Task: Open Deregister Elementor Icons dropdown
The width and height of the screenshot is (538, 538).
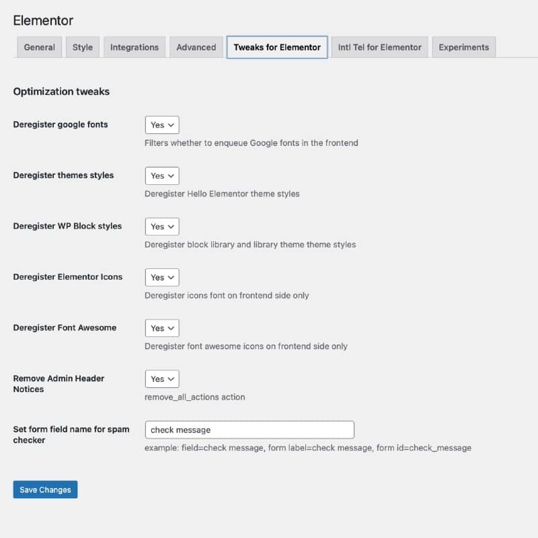Action: pyautogui.click(x=162, y=277)
